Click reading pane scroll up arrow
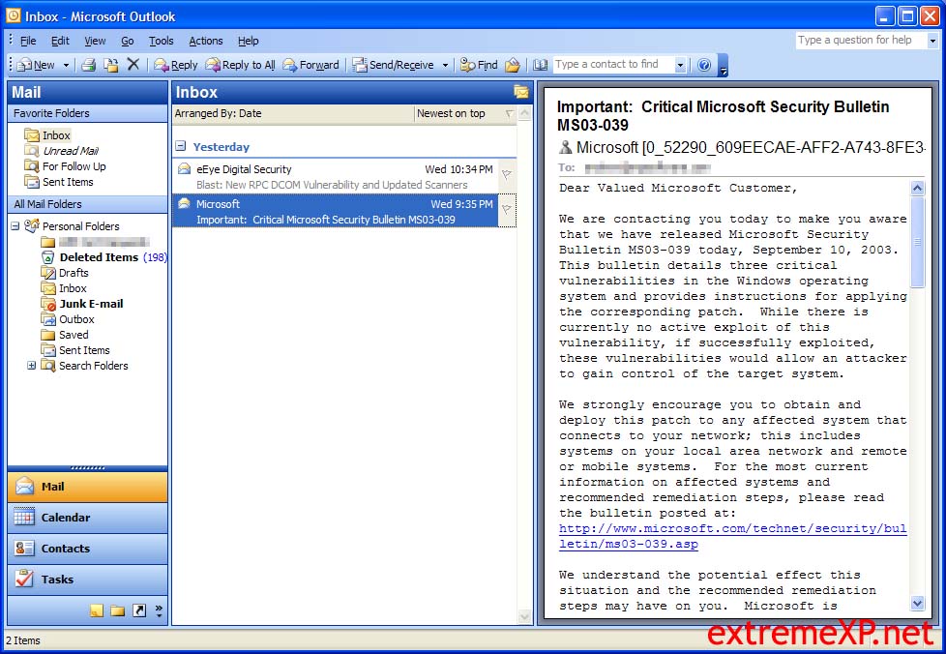The width and height of the screenshot is (946, 654). (917, 188)
